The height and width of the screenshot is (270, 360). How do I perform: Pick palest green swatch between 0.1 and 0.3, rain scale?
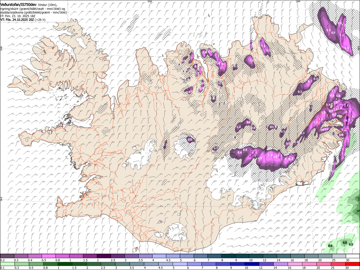(7, 264)
